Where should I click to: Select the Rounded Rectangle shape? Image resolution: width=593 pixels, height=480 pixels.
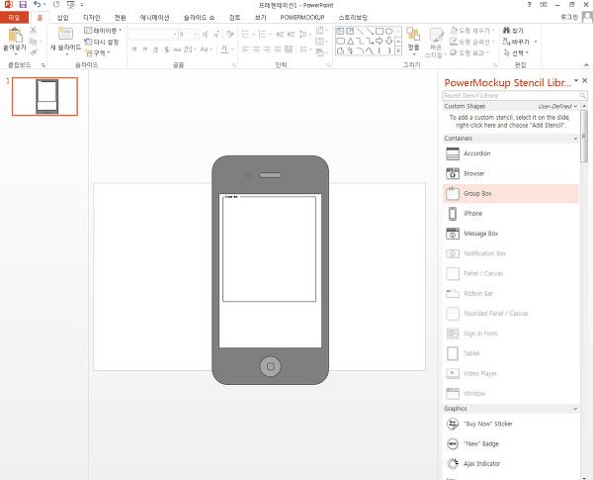click(x=340, y=41)
